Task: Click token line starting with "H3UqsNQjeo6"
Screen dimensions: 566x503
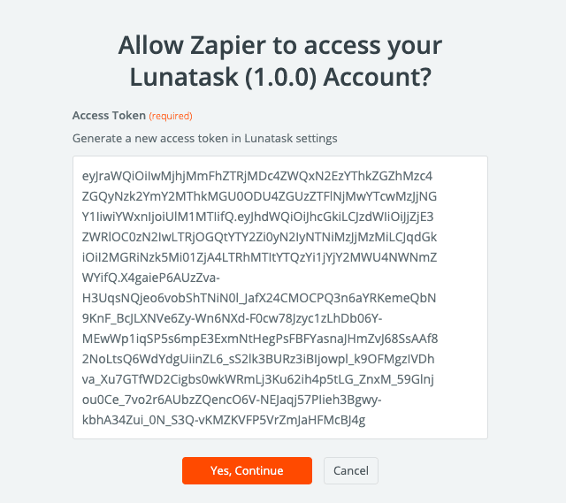Action: point(256,297)
